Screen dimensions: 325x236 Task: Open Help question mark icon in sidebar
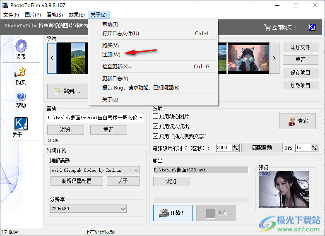coord(21,96)
